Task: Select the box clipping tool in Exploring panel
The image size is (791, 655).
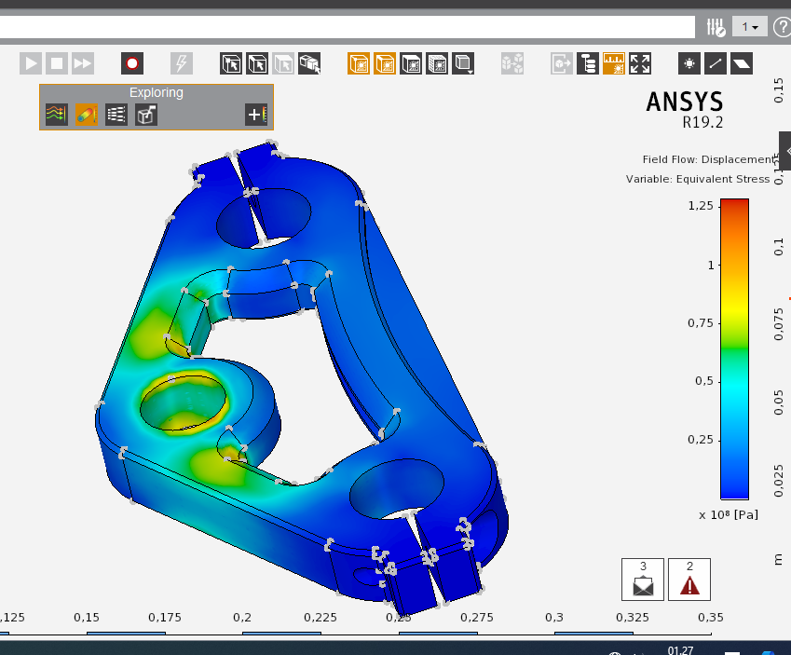Action: tap(144, 114)
